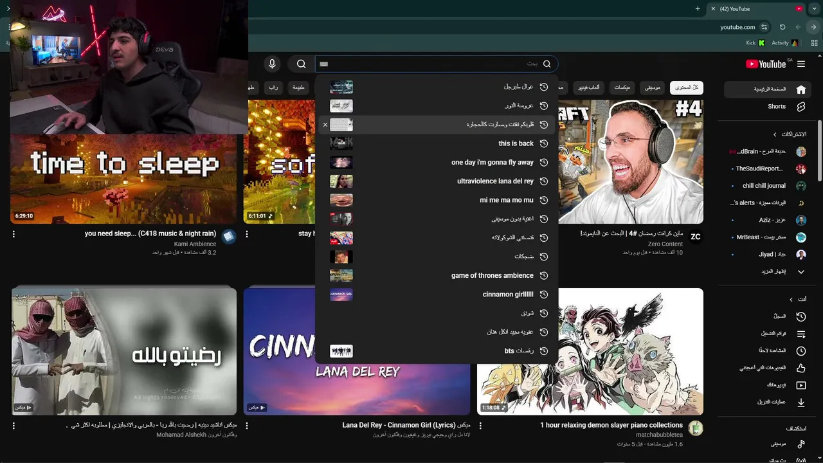823x463 pixels.
Task: Open Playlists icon in the sidebar
Action: click(801, 334)
